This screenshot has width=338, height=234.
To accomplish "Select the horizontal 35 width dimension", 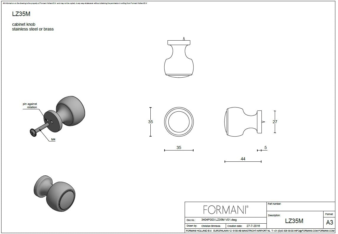I will [179, 148].
